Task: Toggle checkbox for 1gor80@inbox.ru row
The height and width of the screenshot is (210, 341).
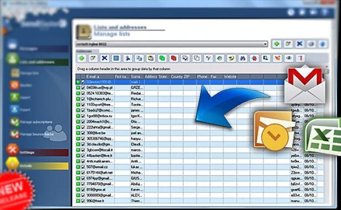Action: tap(83, 116)
